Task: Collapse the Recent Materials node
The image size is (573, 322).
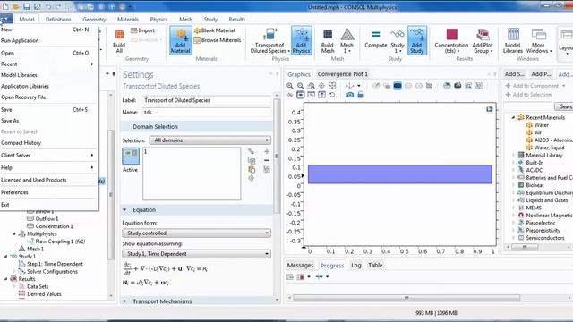Action: click(513, 117)
